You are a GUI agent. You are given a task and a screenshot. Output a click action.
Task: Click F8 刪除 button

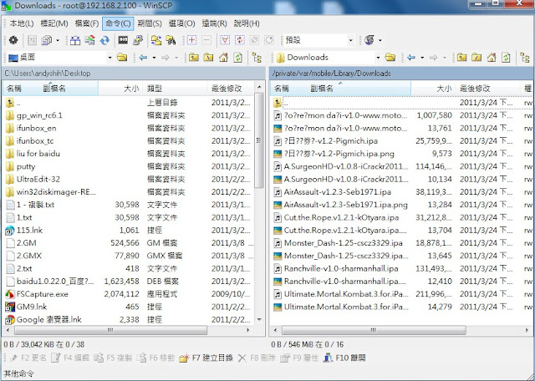(x=257, y=358)
